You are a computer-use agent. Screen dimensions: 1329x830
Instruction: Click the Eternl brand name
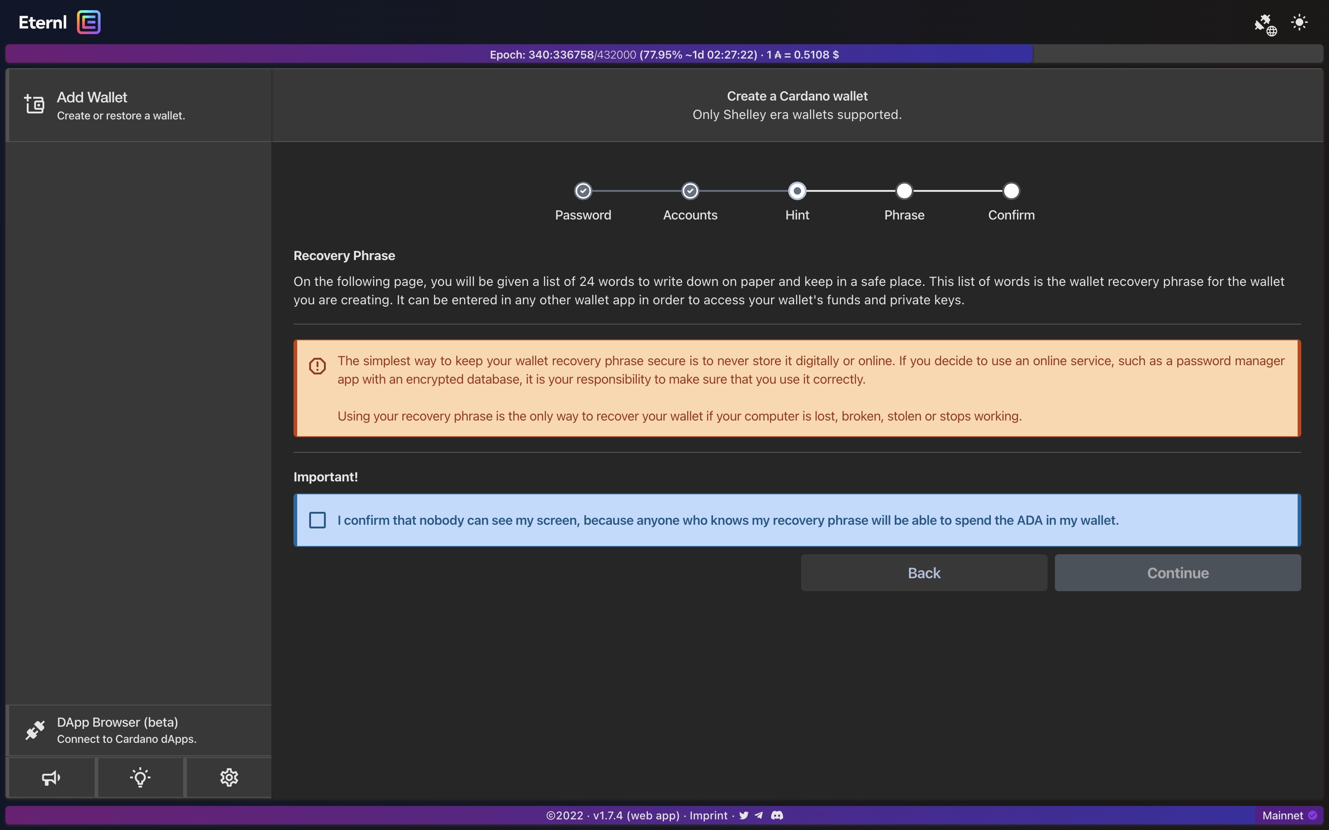[x=43, y=23]
